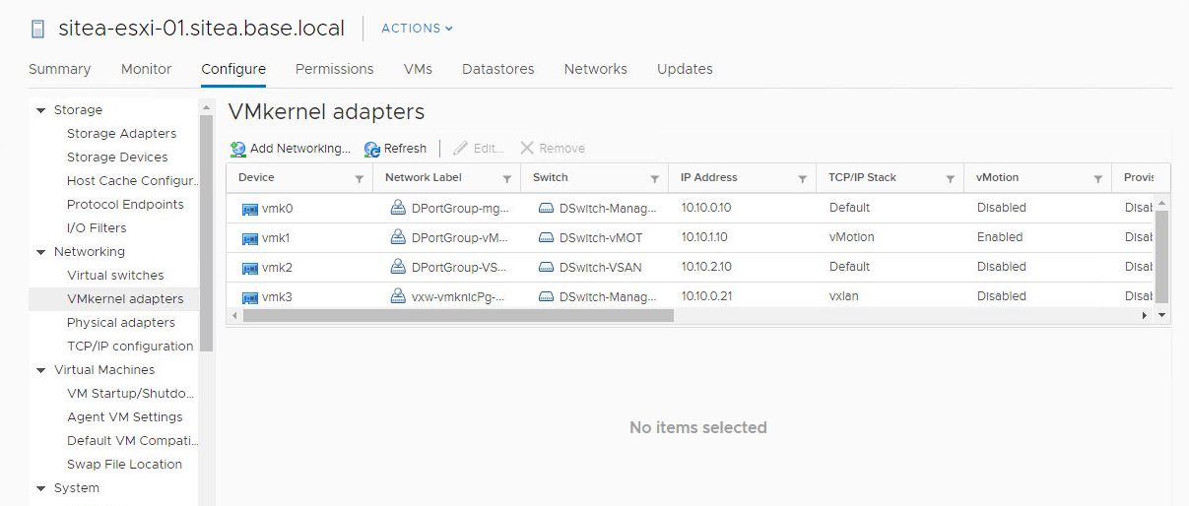Collapse the Networking tree section
Screen dimensions: 1189x506
tap(41, 252)
